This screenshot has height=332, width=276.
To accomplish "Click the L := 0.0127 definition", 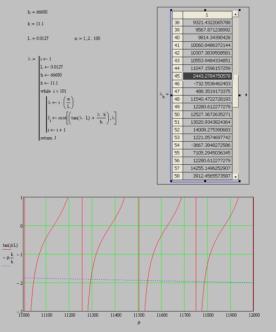I will tap(38, 38).
